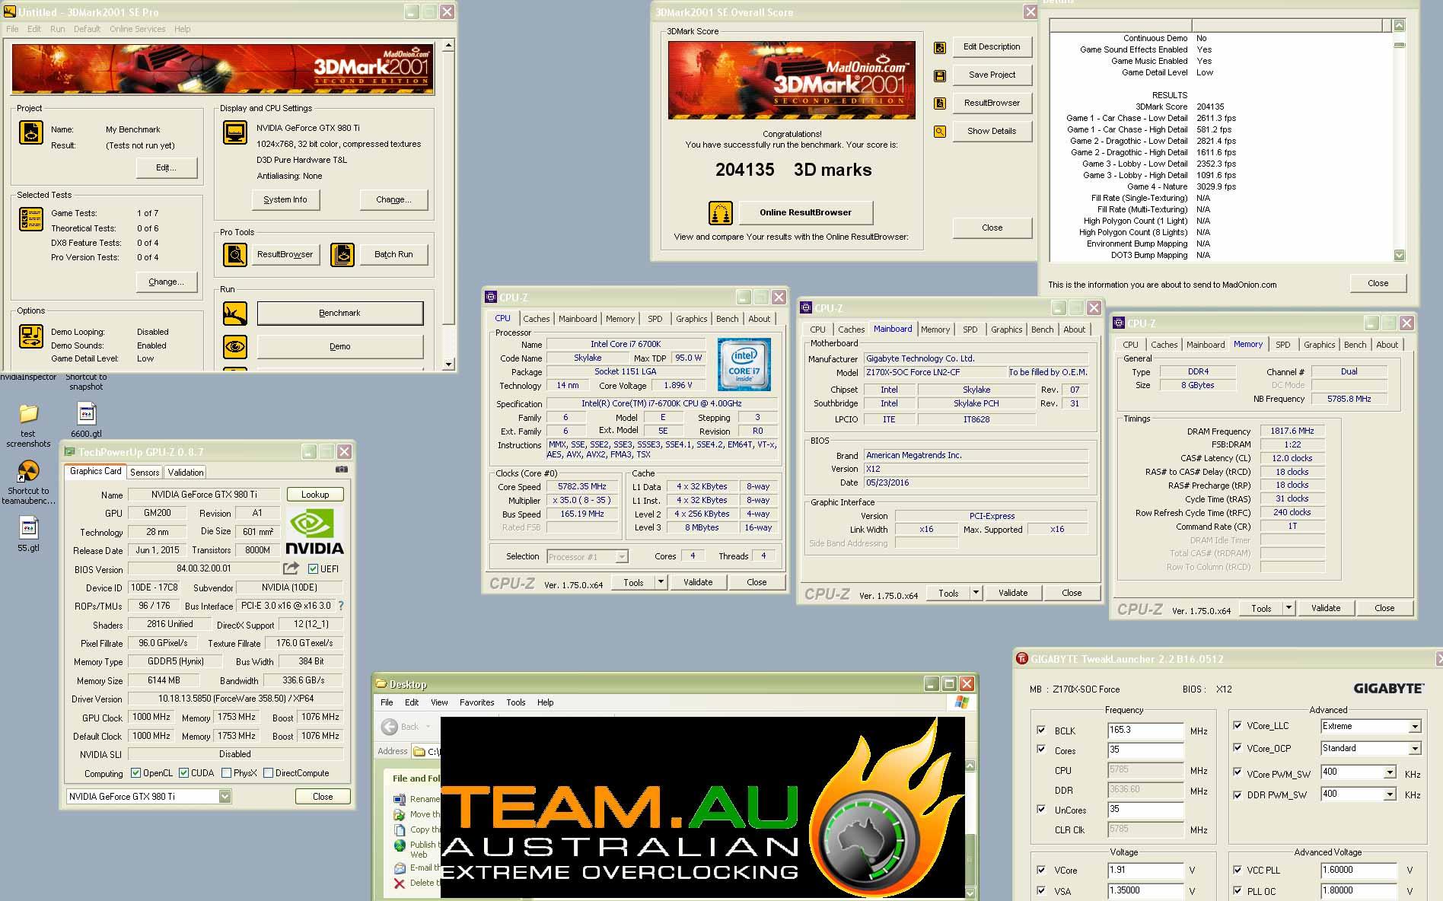Click the Show Details magnifier icon

point(940,132)
